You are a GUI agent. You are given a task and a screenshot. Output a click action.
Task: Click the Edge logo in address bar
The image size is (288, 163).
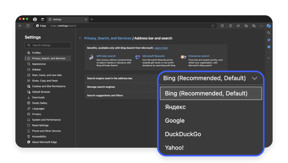coord(37,26)
